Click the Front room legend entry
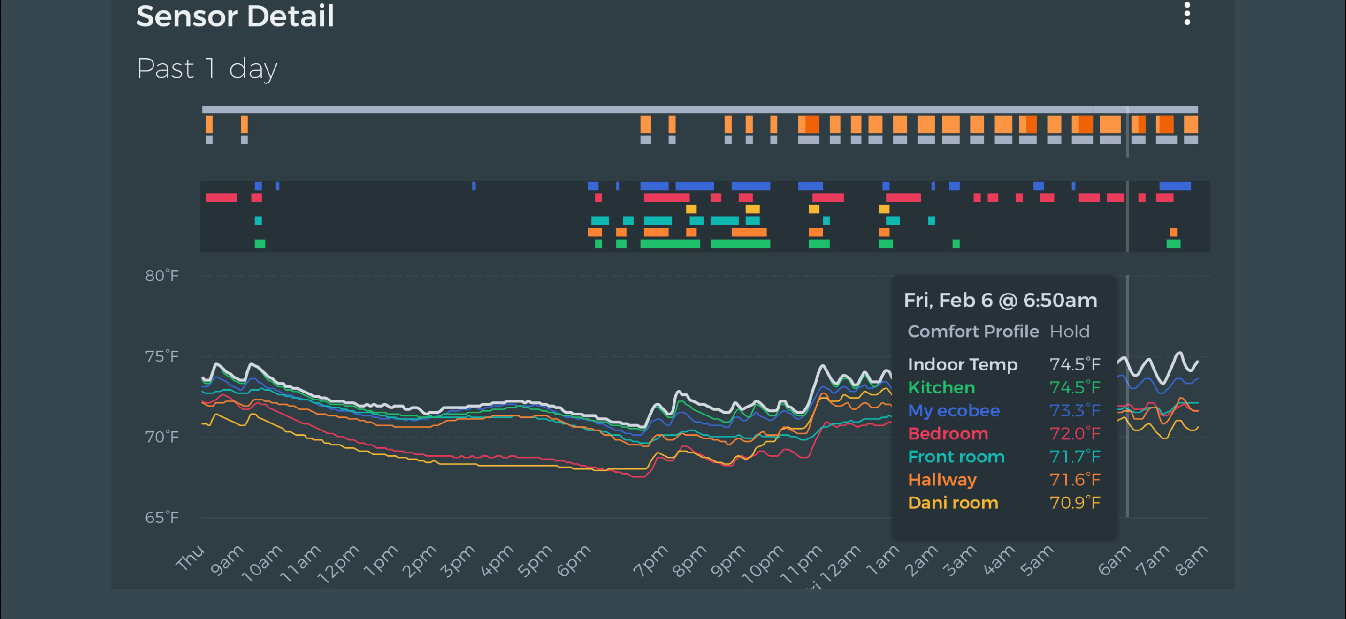Screen dimensions: 1346x619 pyautogui.click(x=956, y=456)
